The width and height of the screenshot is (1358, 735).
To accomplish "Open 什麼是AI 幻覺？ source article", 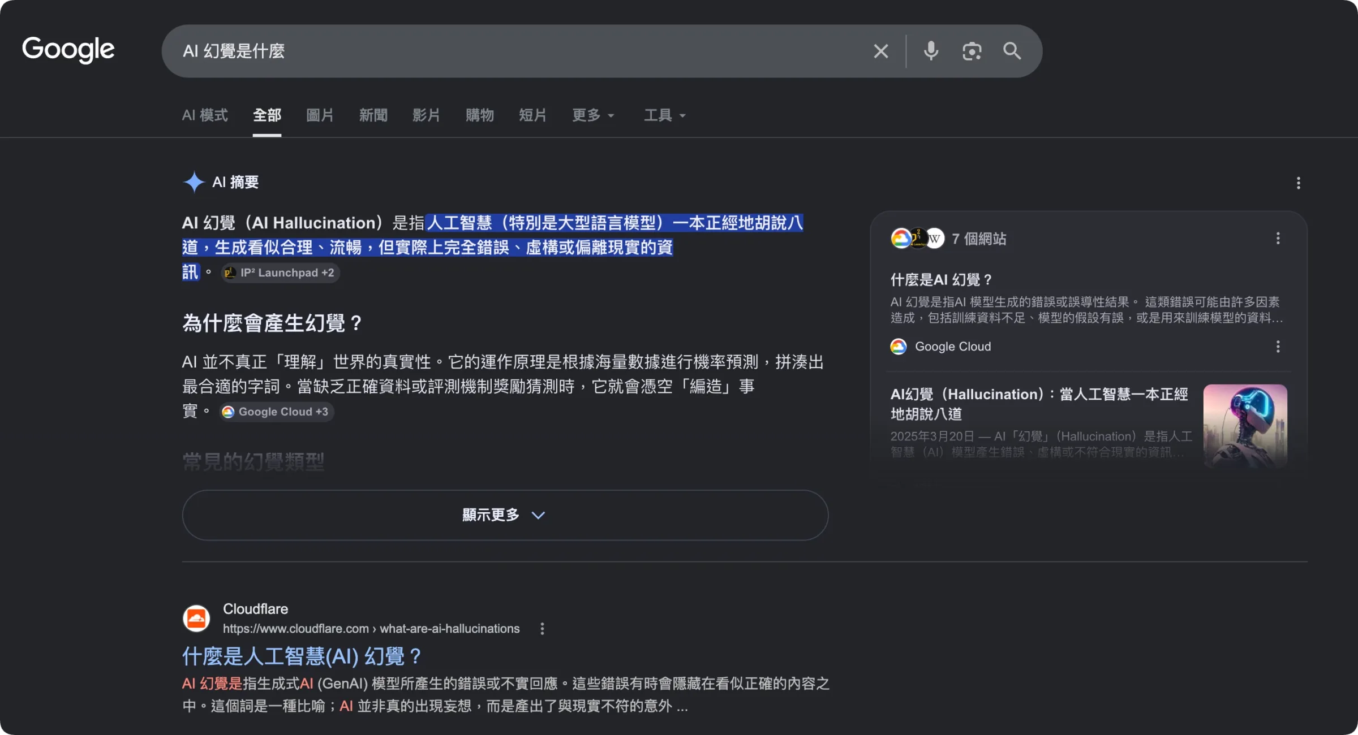I will tap(941, 280).
